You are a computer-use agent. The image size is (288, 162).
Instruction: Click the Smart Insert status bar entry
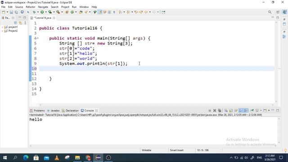click(176, 150)
